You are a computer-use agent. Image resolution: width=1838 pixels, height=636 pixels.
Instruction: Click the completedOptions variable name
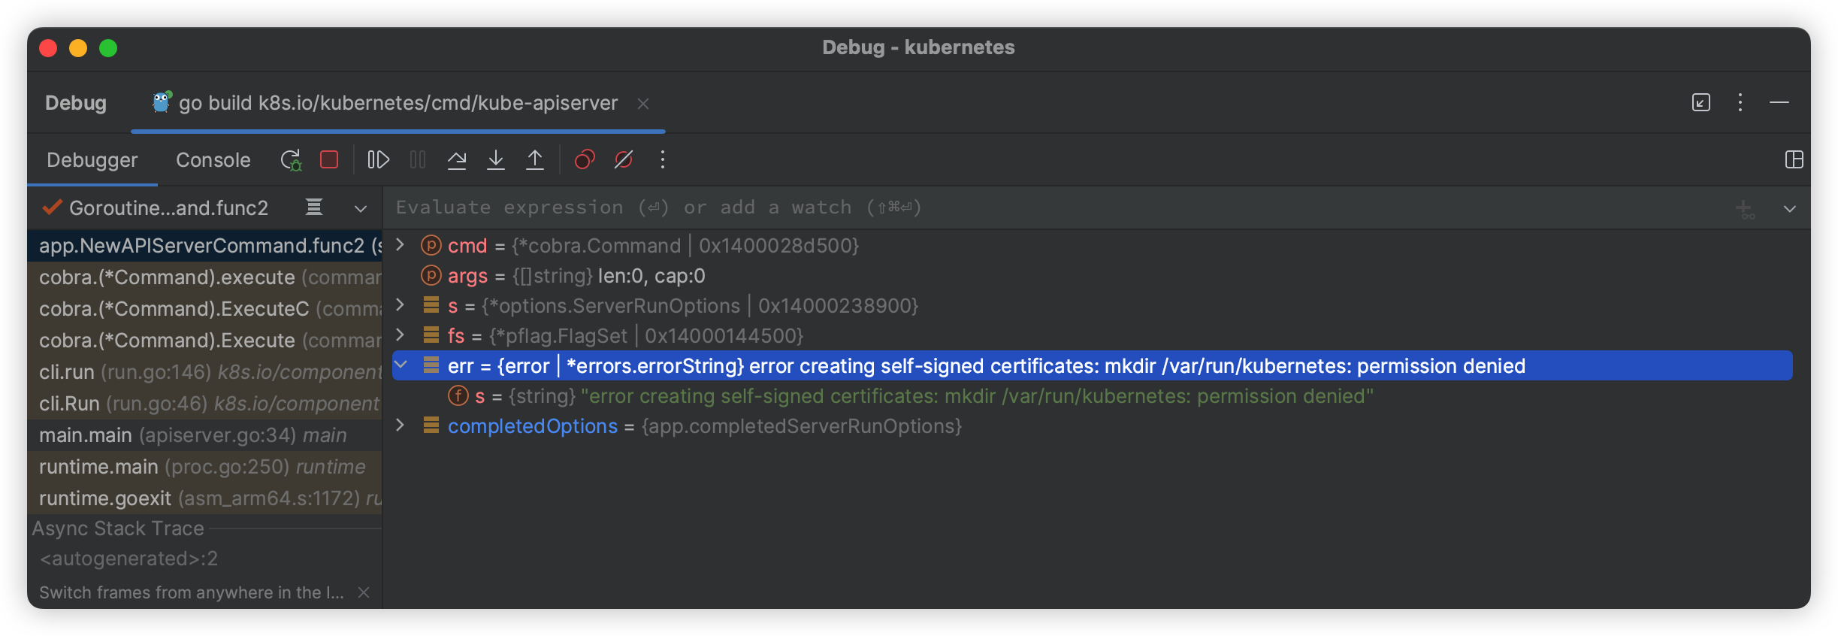[x=533, y=426]
